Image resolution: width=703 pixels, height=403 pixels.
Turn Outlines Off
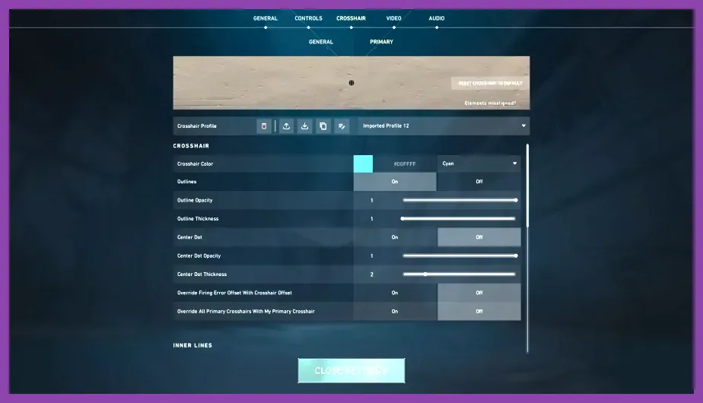[x=479, y=182]
